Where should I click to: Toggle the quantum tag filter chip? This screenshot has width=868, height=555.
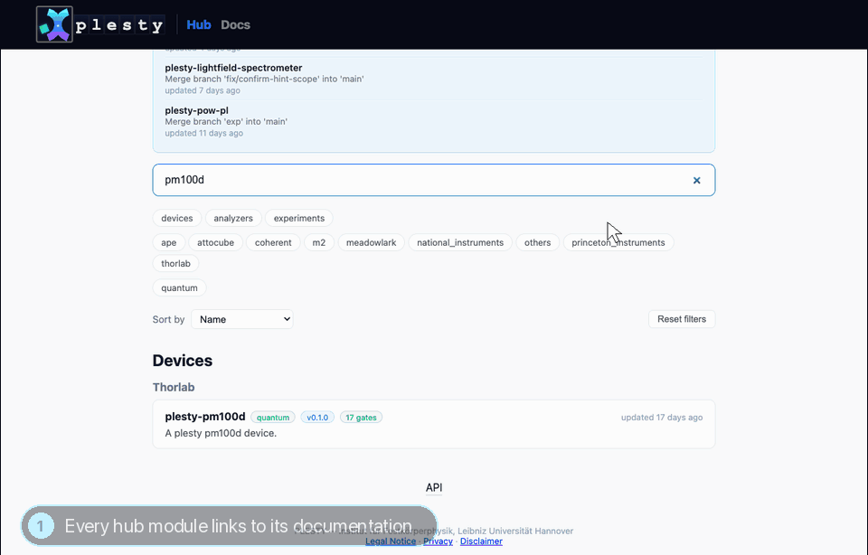click(x=179, y=287)
